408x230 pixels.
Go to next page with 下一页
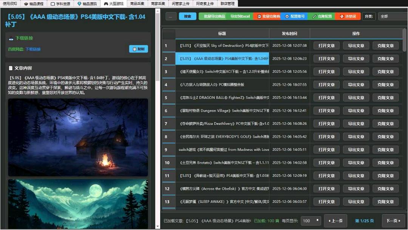tap(393, 221)
